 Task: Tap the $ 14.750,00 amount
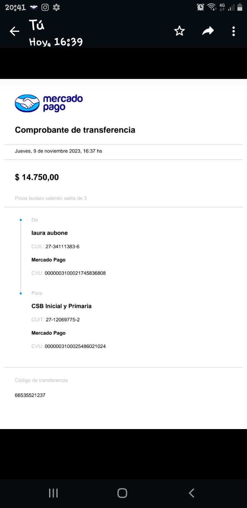pos(37,177)
